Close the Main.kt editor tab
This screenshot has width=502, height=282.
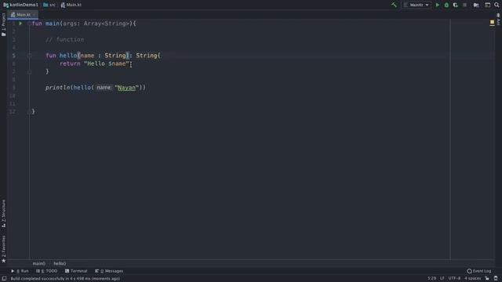tap(34, 15)
